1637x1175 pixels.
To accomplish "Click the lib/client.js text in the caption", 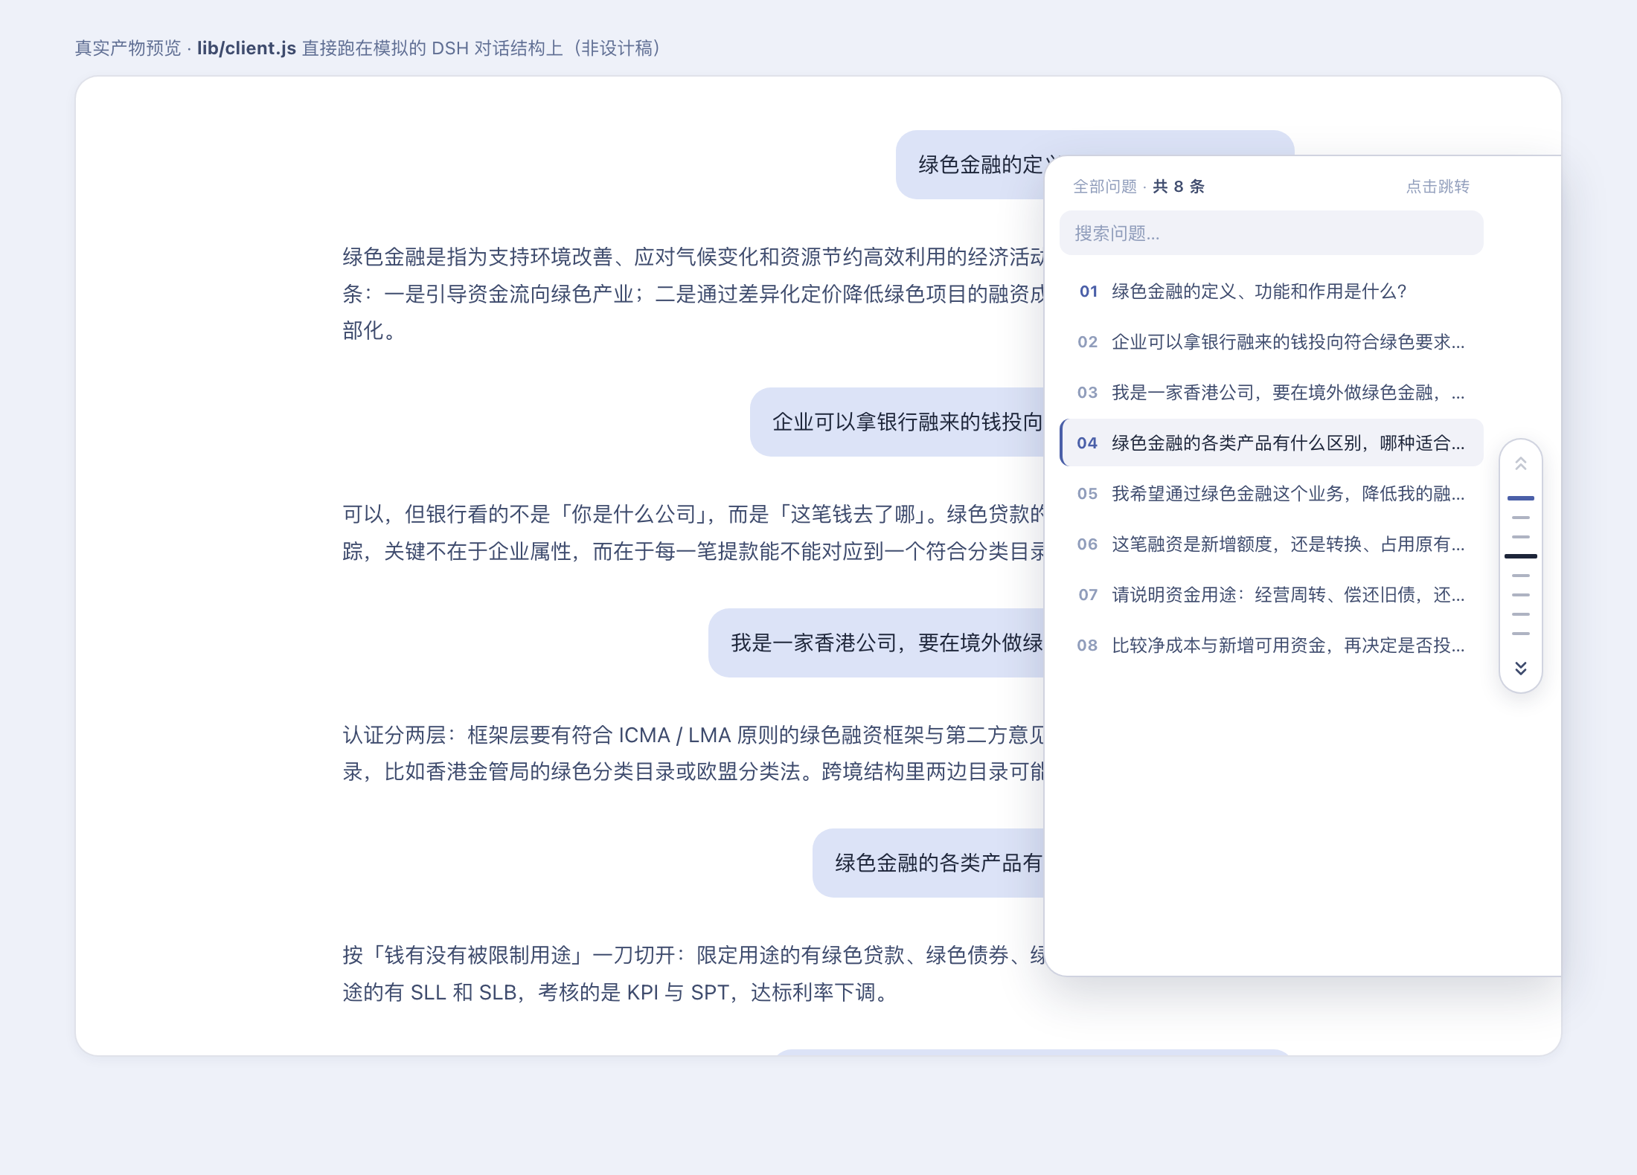I will [246, 48].
